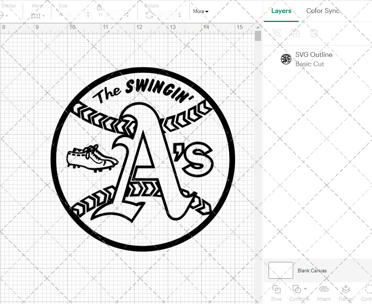
Task: Click the Warp tool icon
Action: pos(36,15)
